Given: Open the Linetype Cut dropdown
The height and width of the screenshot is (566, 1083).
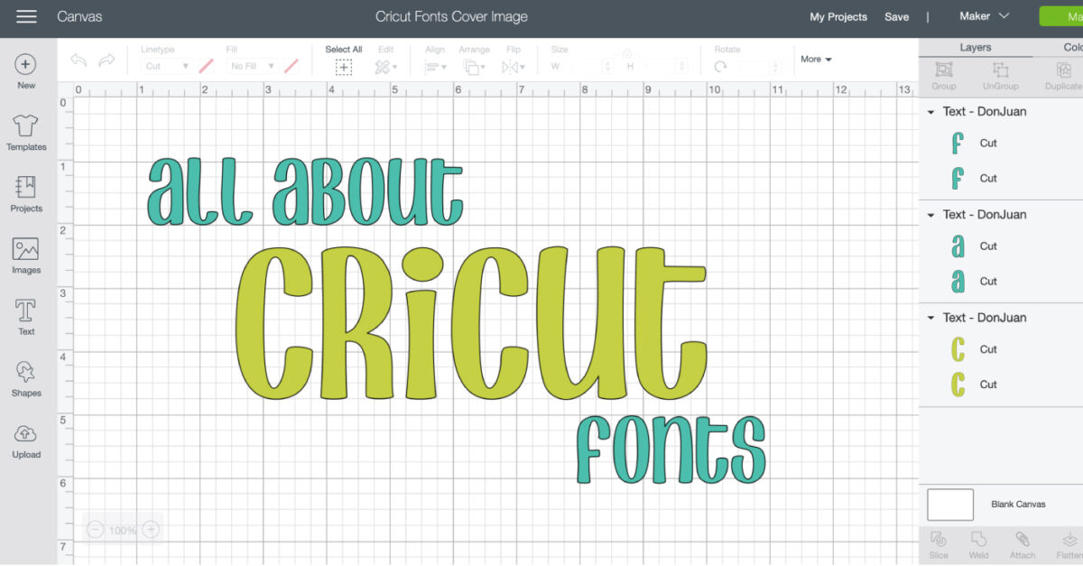Looking at the screenshot, I should pos(167,66).
